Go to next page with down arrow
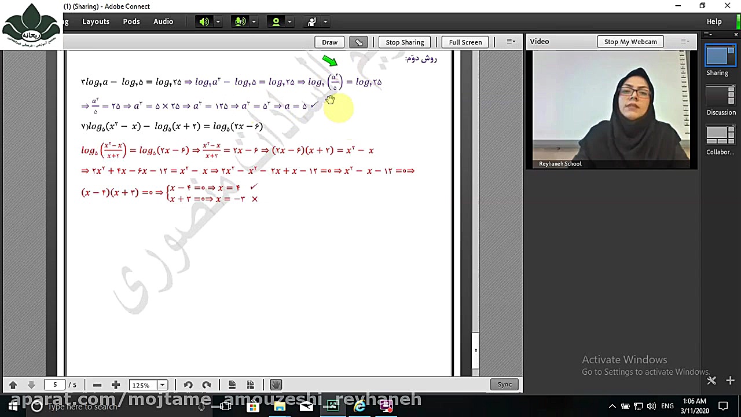Screen dimensions: 741x417 (x=31, y=385)
